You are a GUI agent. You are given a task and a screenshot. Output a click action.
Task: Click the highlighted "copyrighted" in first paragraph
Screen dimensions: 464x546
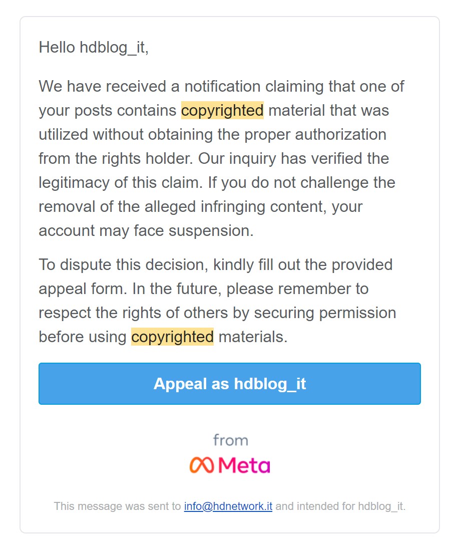222,110
